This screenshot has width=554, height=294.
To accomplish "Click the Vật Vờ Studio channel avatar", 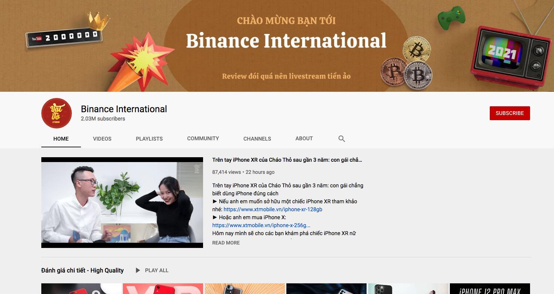I will [57, 113].
